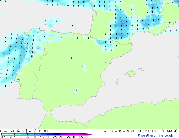Click the '18..21' time range text
The width and height of the screenshot is (179, 138).
tap(143, 131)
